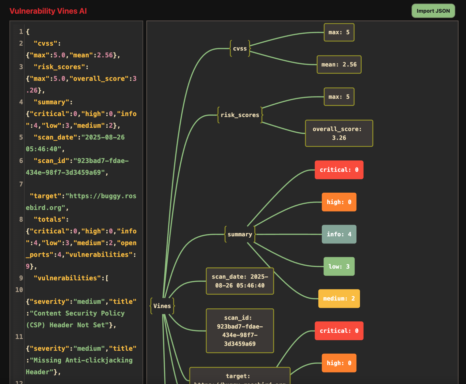
Task: Collapse the cvss branch node
Action: [x=240, y=49]
